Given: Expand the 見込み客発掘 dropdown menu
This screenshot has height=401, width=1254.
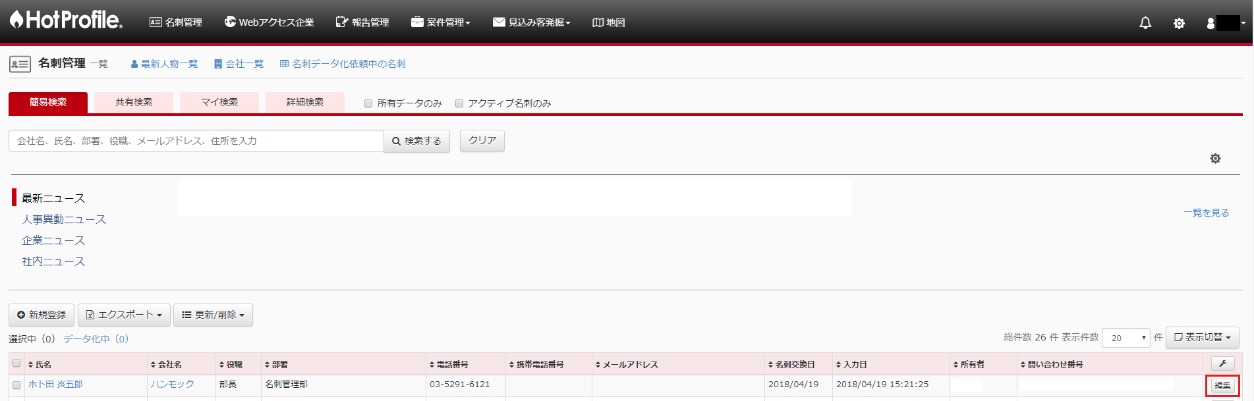Looking at the screenshot, I should (x=532, y=22).
